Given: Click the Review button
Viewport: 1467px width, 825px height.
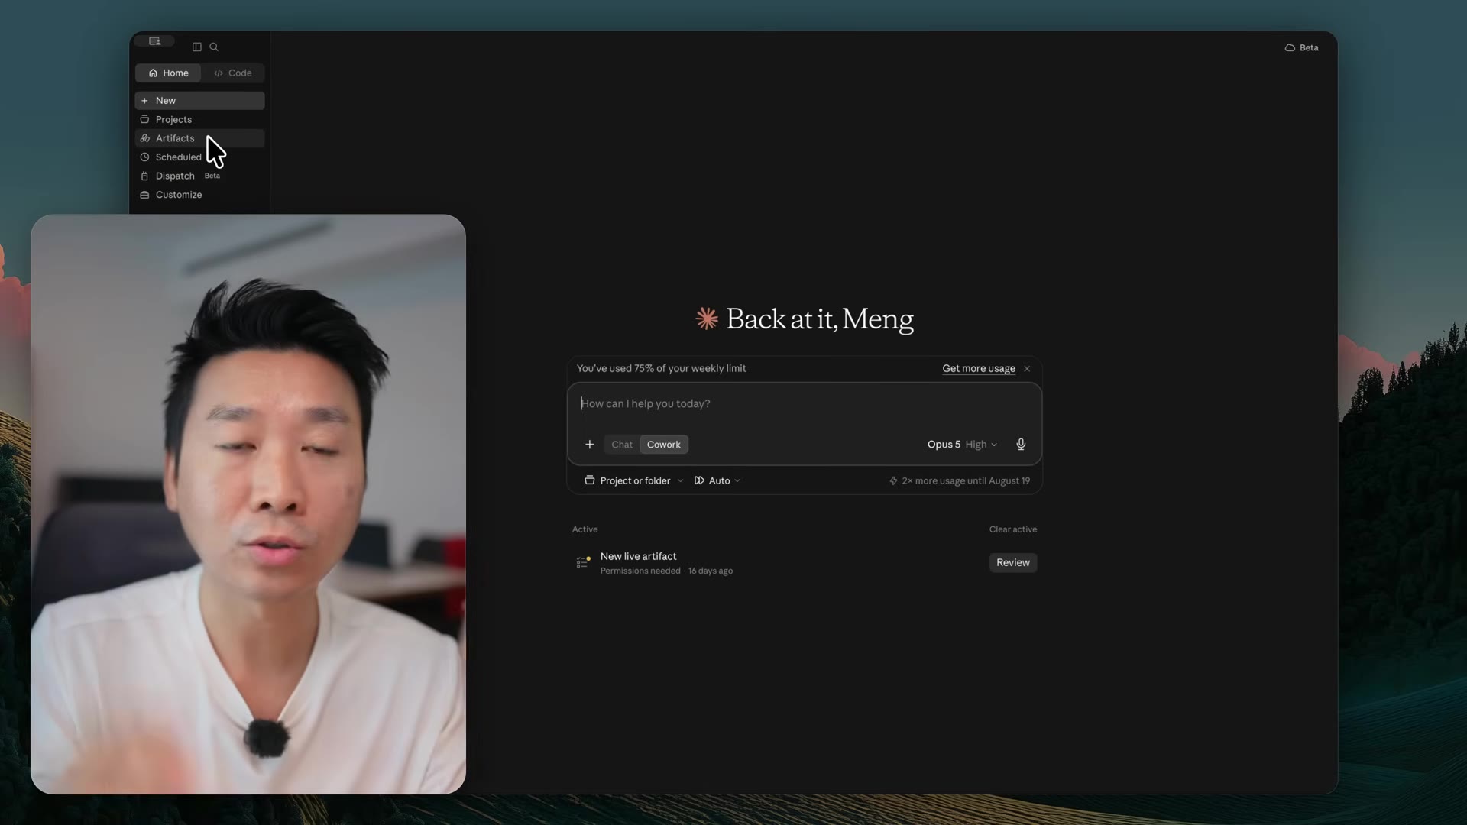Looking at the screenshot, I should pyautogui.click(x=1012, y=563).
